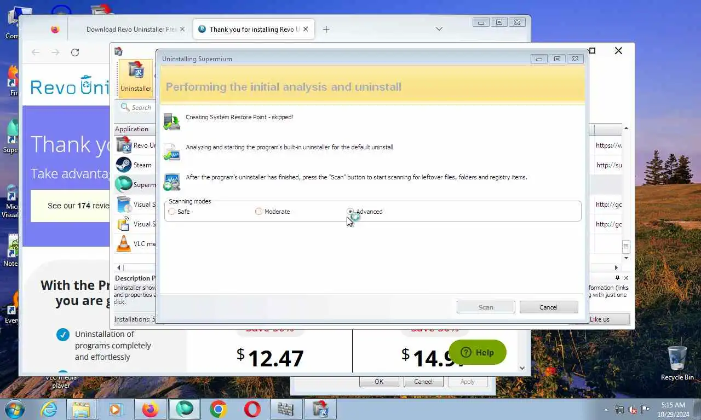Click the built-in uninstaller analysis step icon
701x420 pixels.
172,151
